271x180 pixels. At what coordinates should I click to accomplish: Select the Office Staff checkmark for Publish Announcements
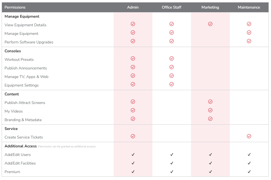[x=171, y=67]
